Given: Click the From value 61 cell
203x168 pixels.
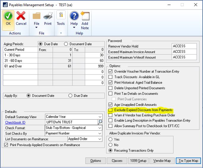Looking at the screenshot, I should 62,66.
